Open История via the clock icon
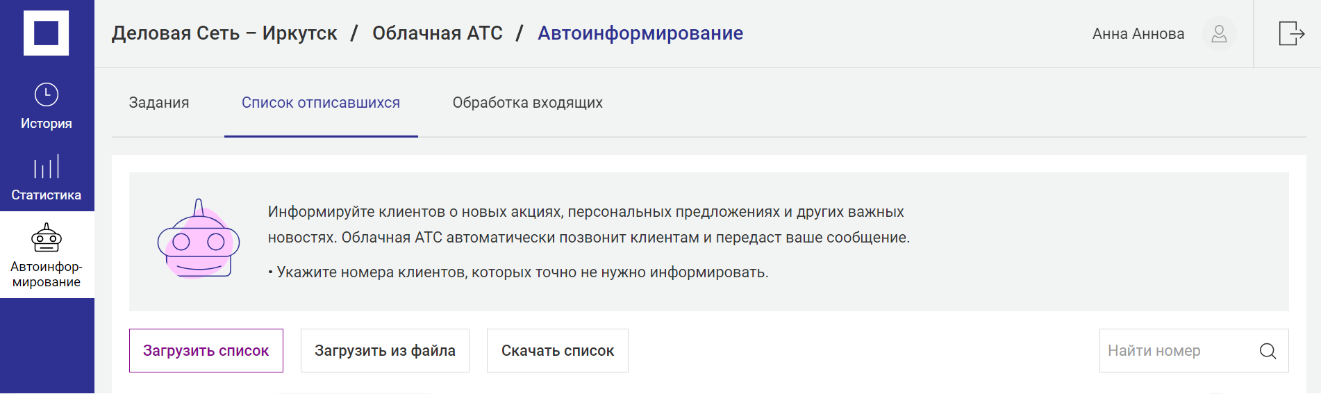 tap(46, 95)
